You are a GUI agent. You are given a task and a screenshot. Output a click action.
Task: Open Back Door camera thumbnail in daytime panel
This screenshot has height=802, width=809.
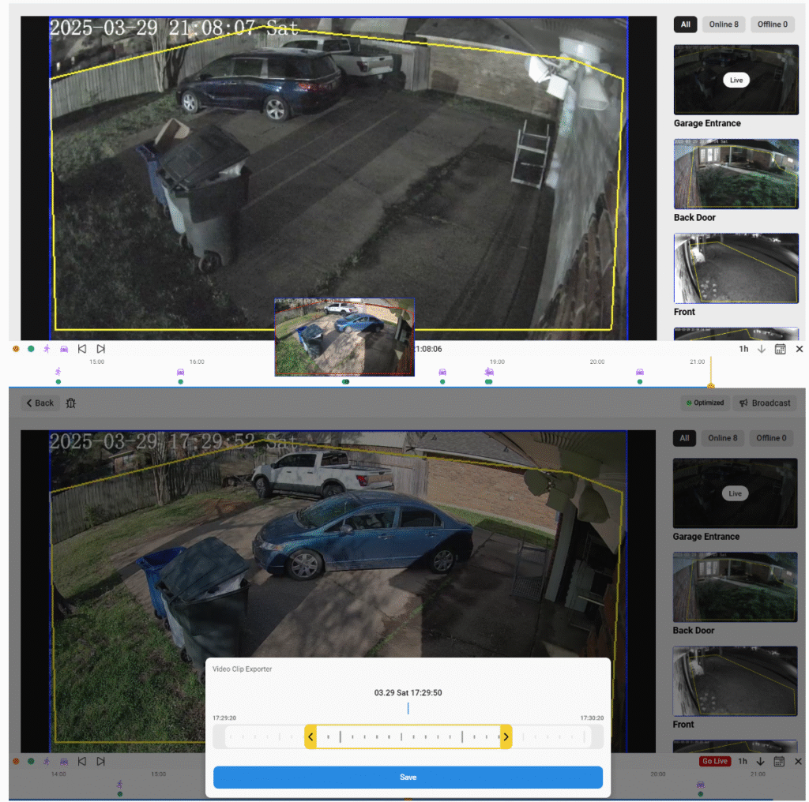click(736, 587)
